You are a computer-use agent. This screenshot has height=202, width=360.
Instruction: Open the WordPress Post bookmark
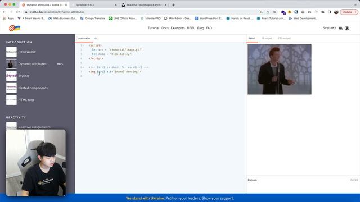(x=209, y=19)
